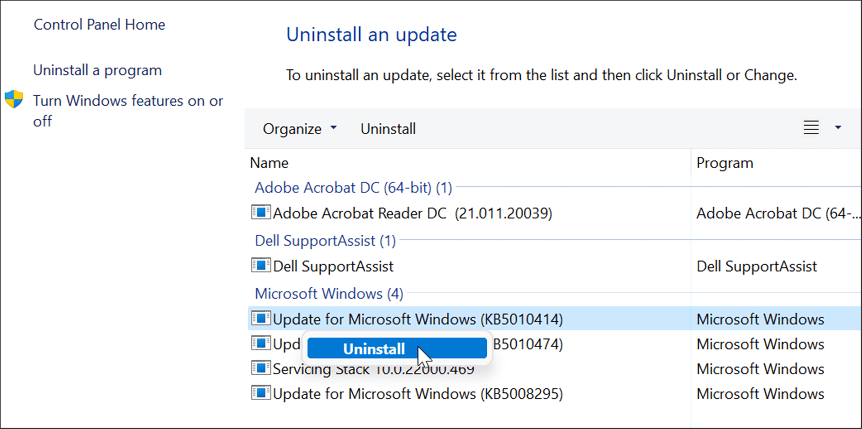Viewport: 862px width, 429px height.
Task: Navigate to Uninstall a program
Action: tap(98, 70)
